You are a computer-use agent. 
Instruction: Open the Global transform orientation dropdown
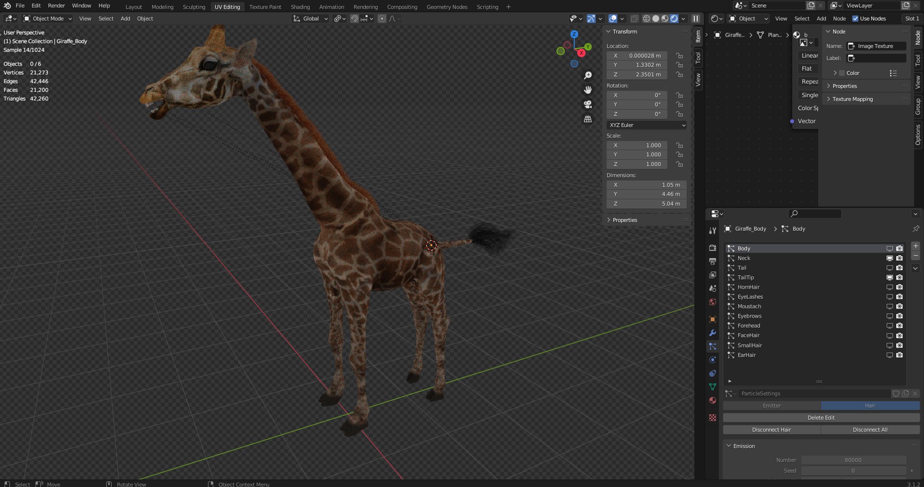coord(310,19)
